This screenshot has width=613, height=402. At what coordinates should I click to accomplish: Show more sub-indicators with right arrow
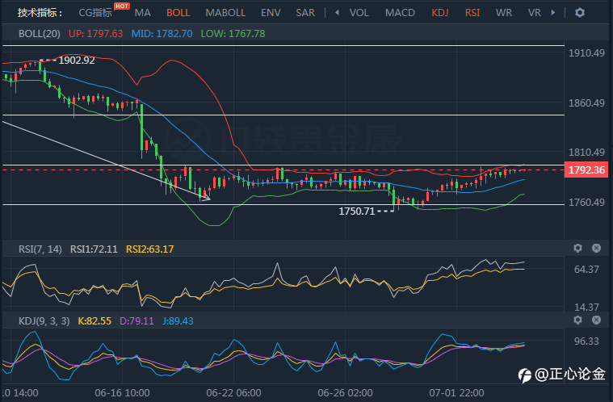(553, 12)
